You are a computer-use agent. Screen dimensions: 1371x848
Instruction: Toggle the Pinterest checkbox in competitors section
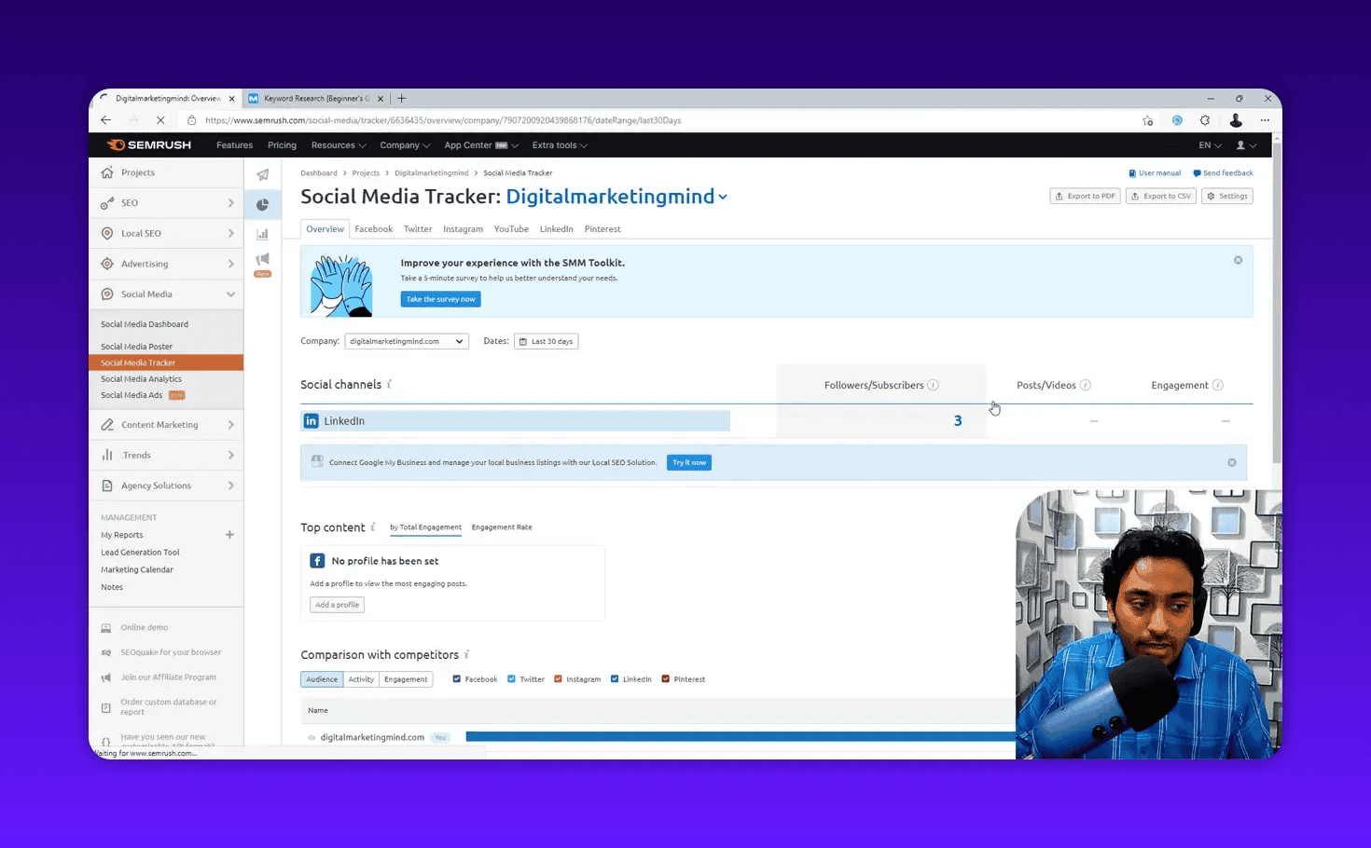point(666,678)
